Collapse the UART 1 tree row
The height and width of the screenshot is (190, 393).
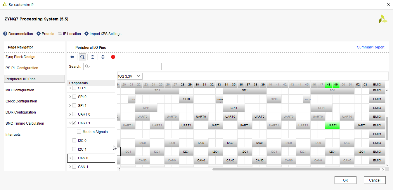pos(70,123)
